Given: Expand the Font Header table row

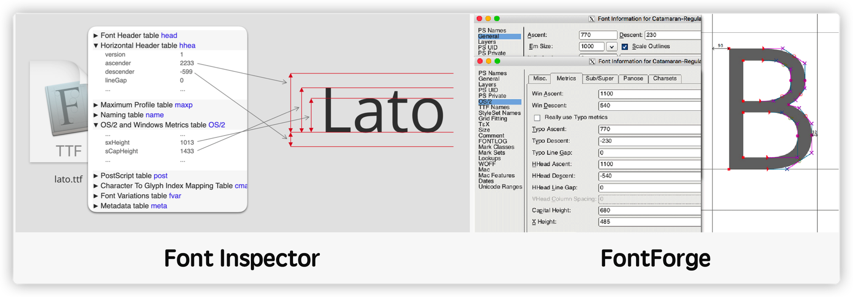Looking at the screenshot, I should (96, 36).
